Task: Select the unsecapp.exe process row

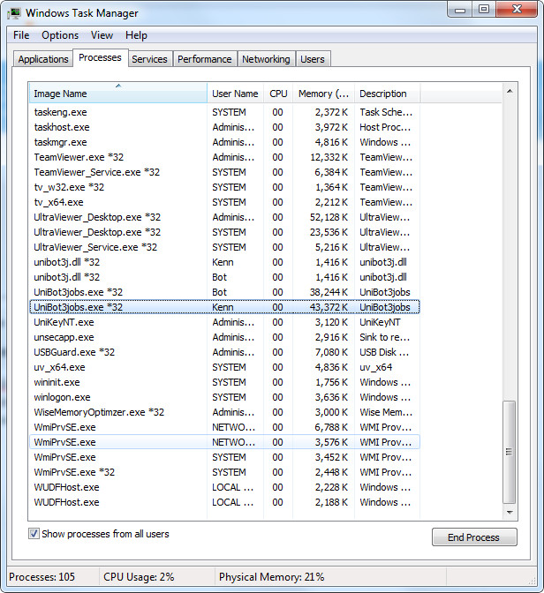Action: point(224,337)
